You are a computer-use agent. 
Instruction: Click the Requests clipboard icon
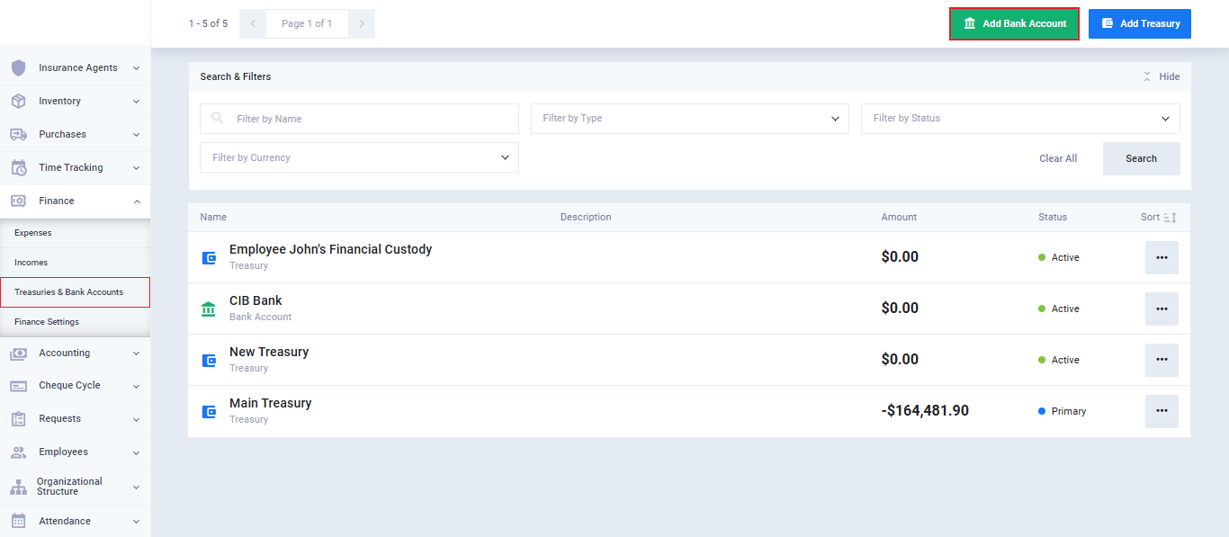18,419
